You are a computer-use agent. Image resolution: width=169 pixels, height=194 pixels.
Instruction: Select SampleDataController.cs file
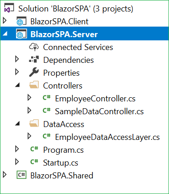99,111
